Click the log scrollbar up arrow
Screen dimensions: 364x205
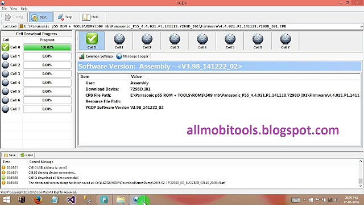coord(361,161)
